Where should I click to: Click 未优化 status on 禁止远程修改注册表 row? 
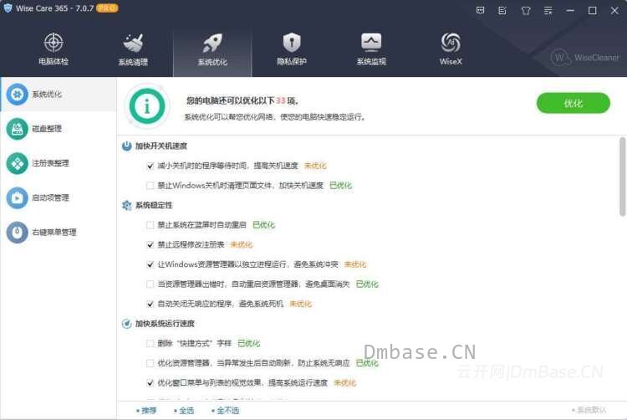point(242,245)
